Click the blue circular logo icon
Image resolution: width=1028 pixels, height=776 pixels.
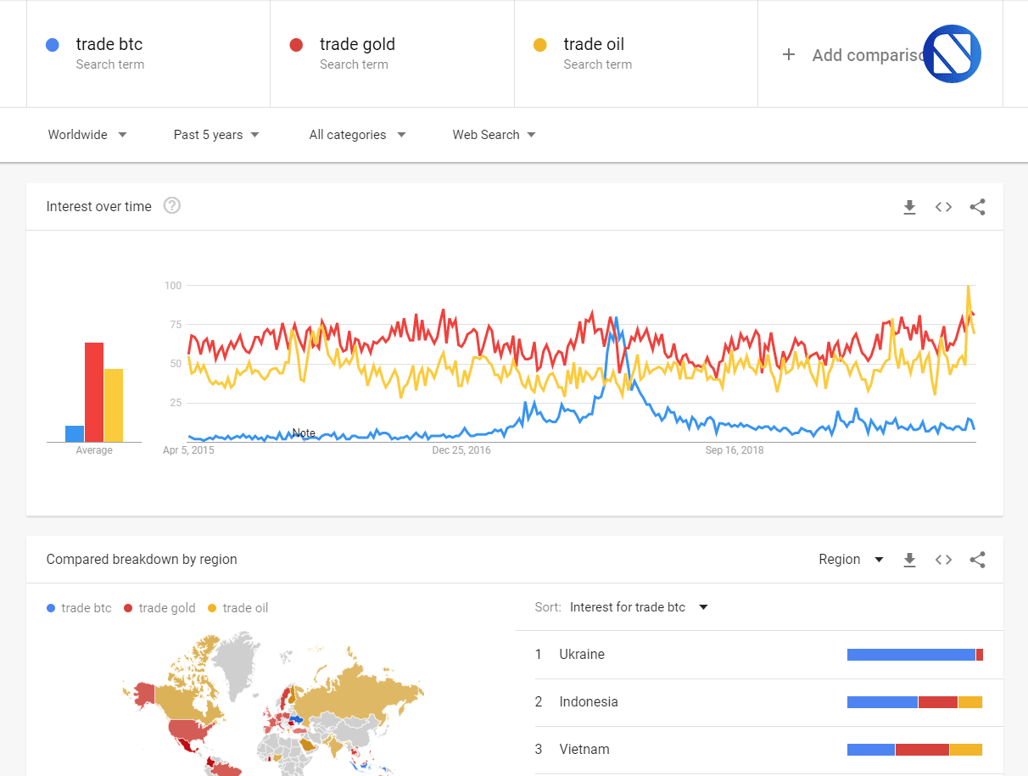pyautogui.click(x=952, y=53)
